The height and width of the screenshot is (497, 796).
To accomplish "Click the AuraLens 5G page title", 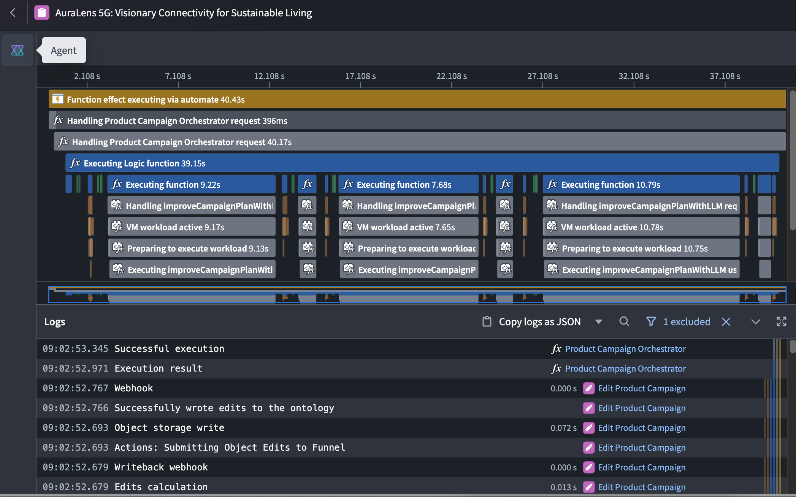I will pos(183,13).
